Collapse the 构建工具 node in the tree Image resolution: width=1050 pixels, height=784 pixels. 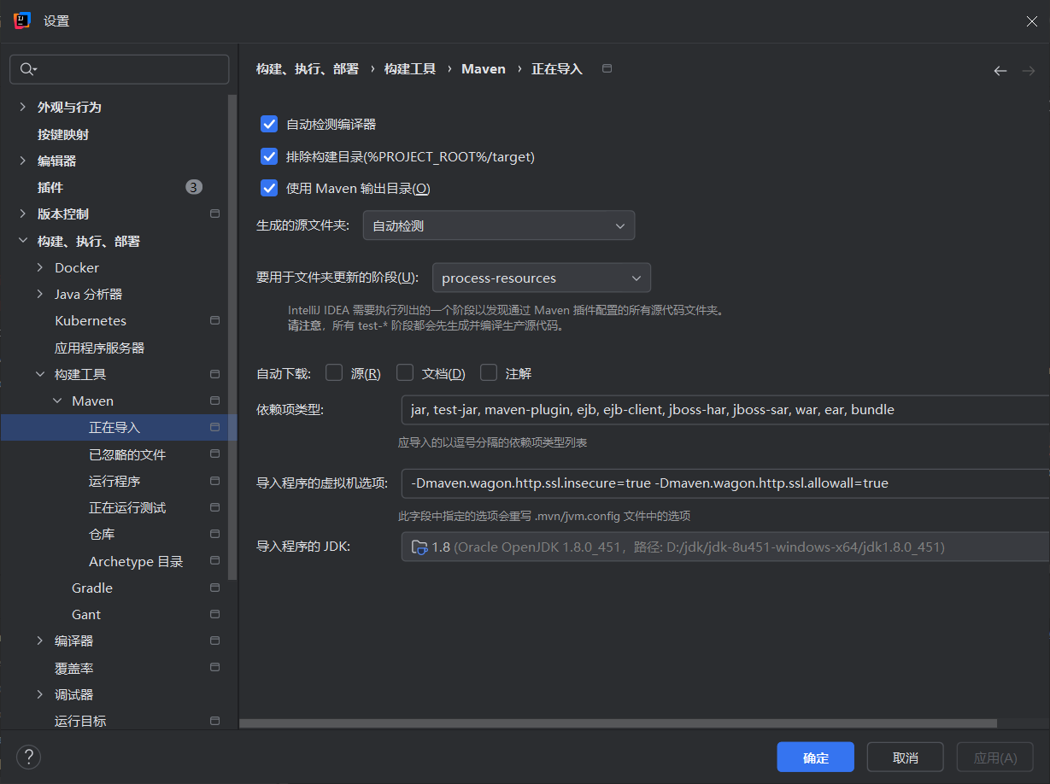coord(40,374)
